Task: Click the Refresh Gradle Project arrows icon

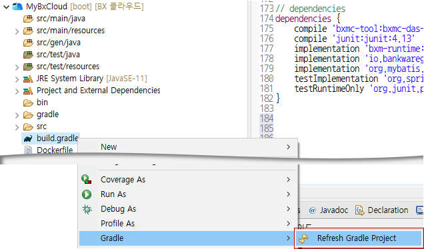Action: pos(303,238)
